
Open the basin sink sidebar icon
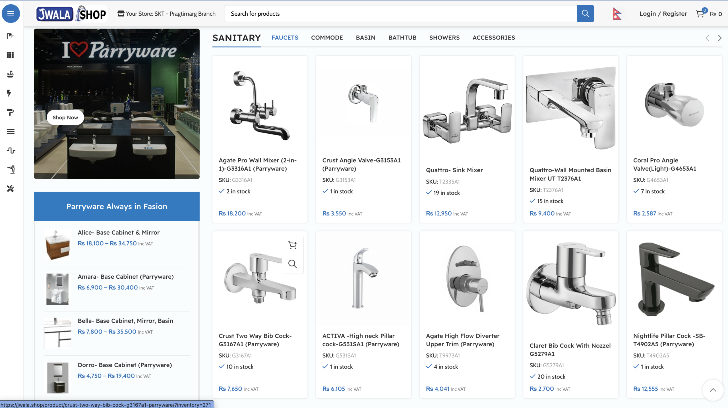point(10,74)
